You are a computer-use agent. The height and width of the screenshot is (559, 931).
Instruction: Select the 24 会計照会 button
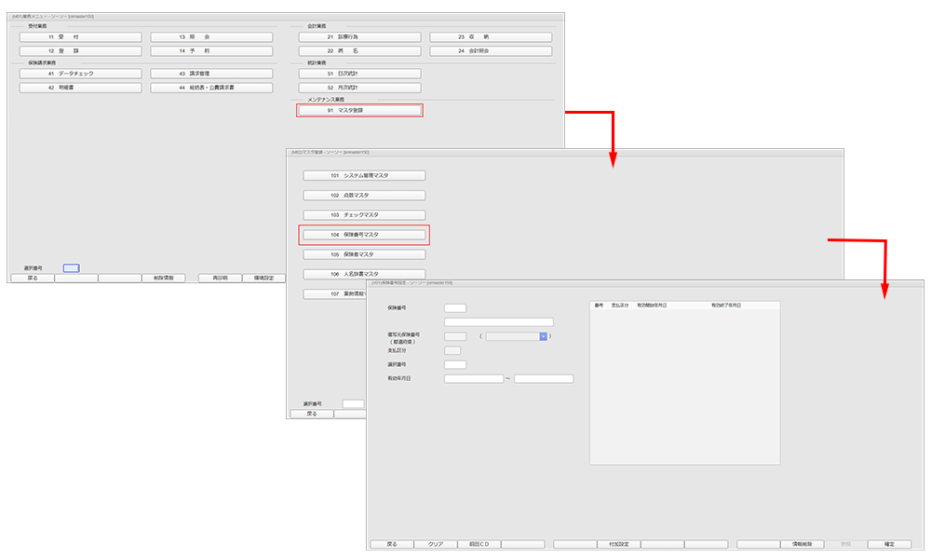click(491, 51)
